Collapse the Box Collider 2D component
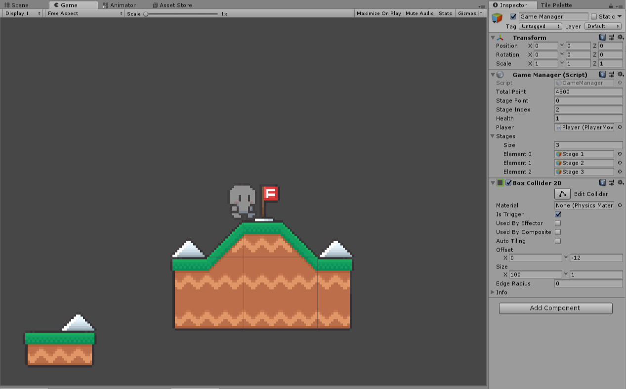This screenshot has height=389, width=626. tap(493, 183)
